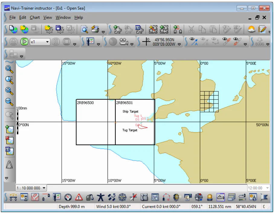Click the man overboard figure icon
Viewport: 274px width, 213px height.
[x=101, y=197]
